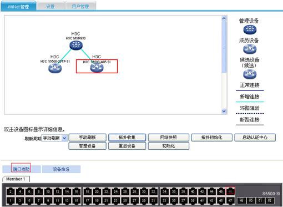The width and height of the screenshot is (283, 207).
Task: Select the Member 1 tab
Action: click(x=16, y=179)
